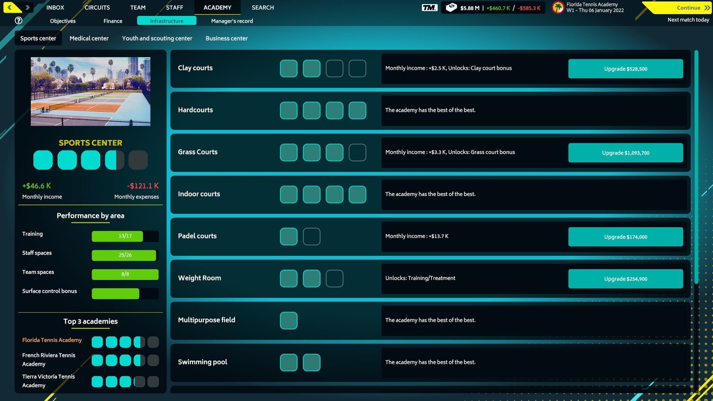The width and height of the screenshot is (713, 401).
Task: Select the Business center tab
Action: [226, 38]
